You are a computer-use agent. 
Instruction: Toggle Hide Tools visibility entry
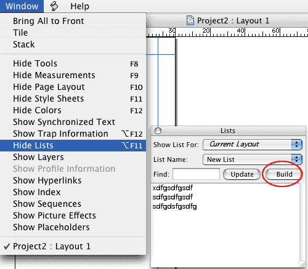pos(73,63)
